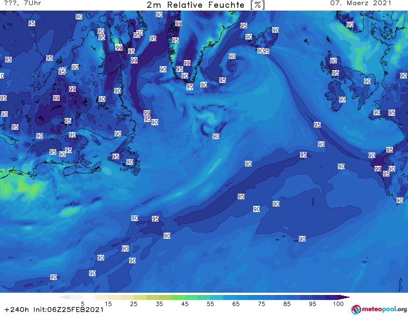Click the pale grey arrow start of color scale
This screenshot has height=315, width=408.
click(x=64, y=297)
